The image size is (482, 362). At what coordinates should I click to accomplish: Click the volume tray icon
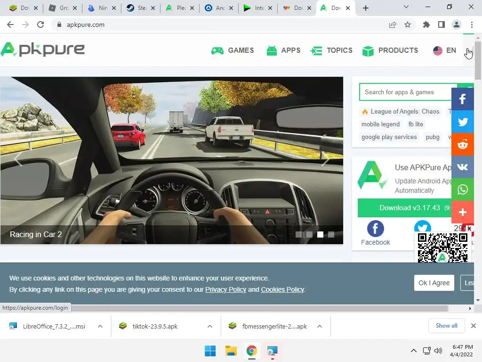tap(438, 351)
